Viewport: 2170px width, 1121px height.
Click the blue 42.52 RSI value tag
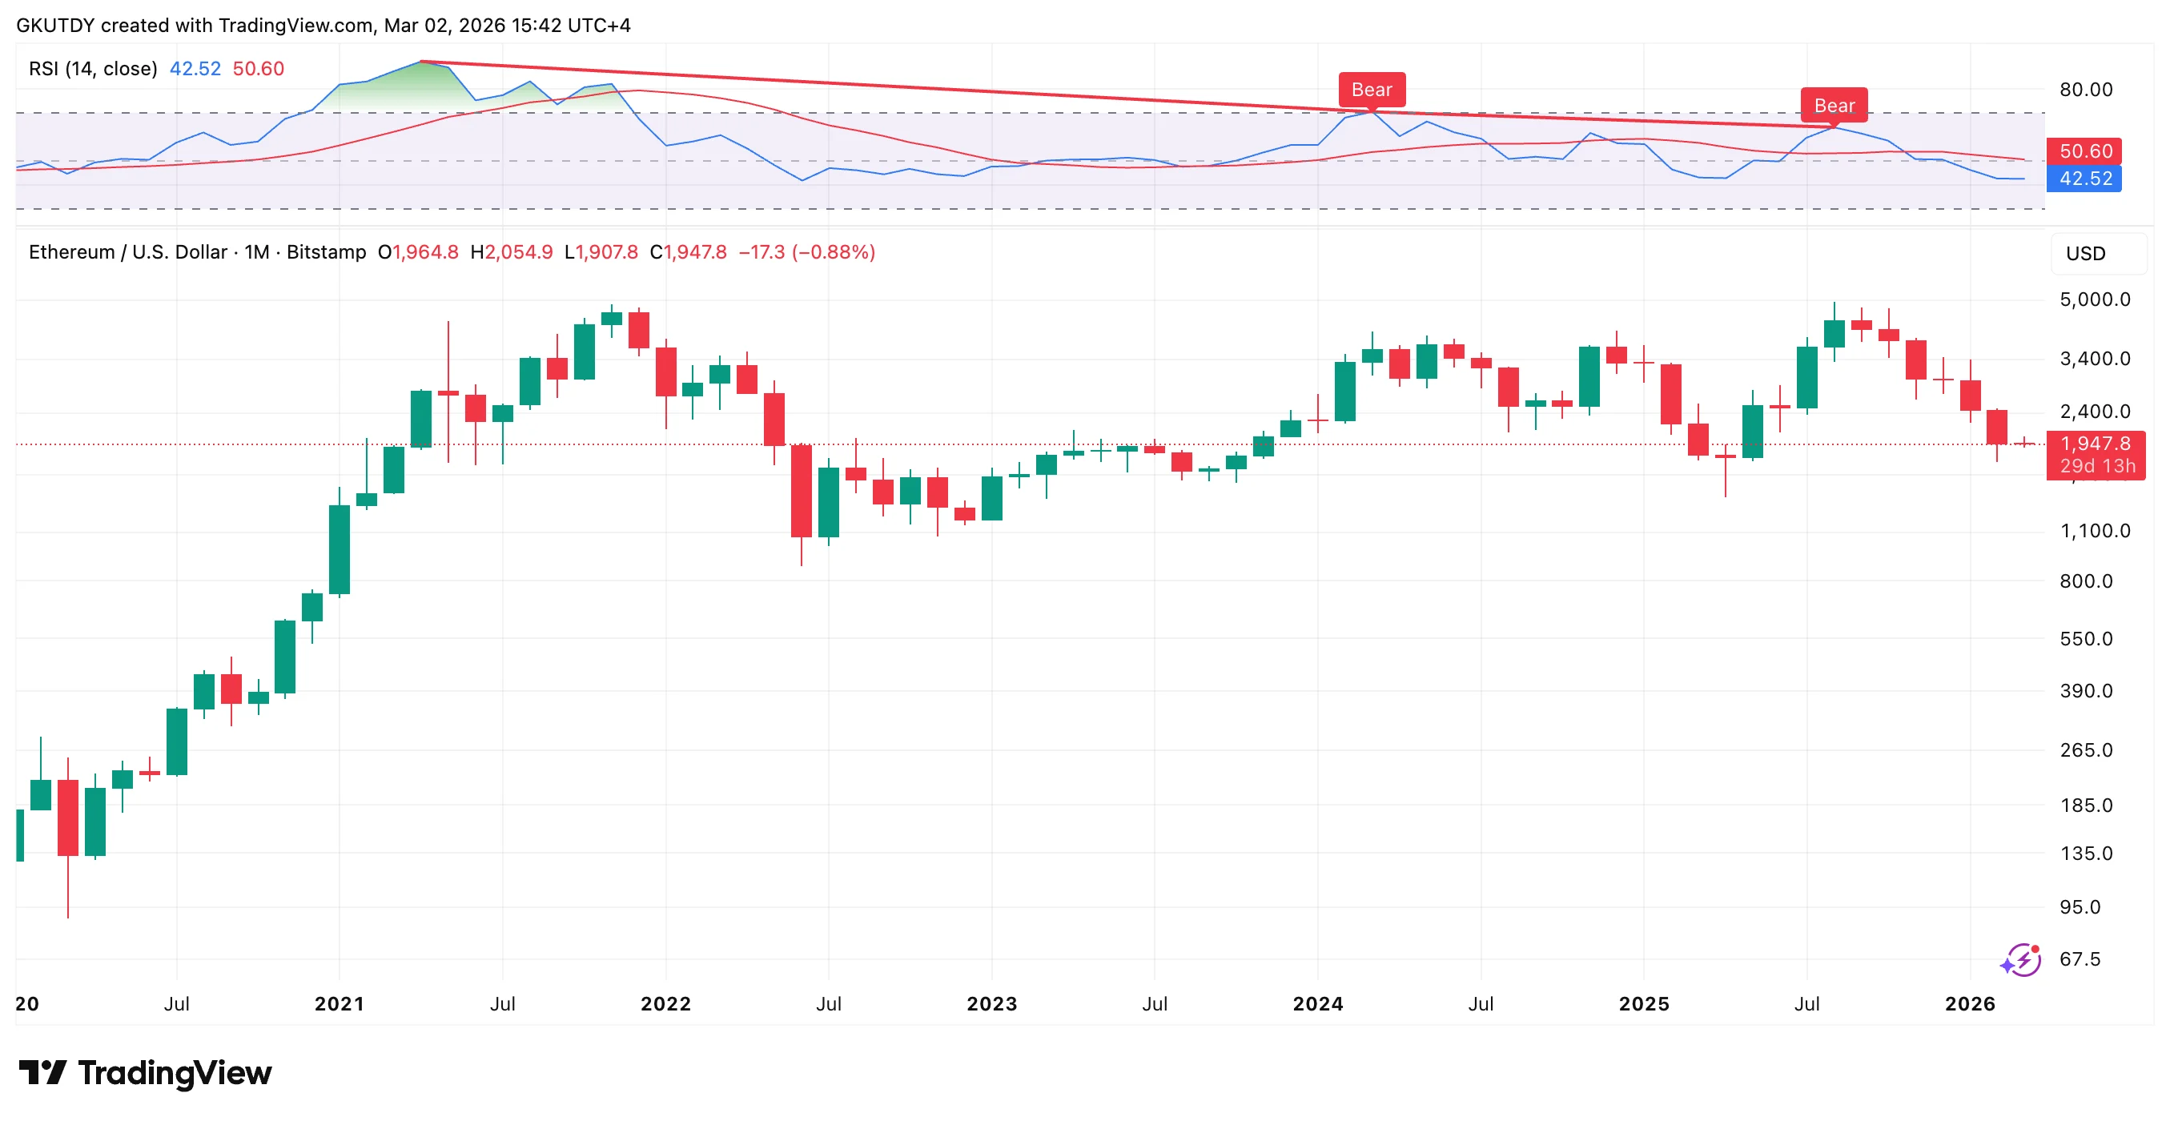[2084, 179]
